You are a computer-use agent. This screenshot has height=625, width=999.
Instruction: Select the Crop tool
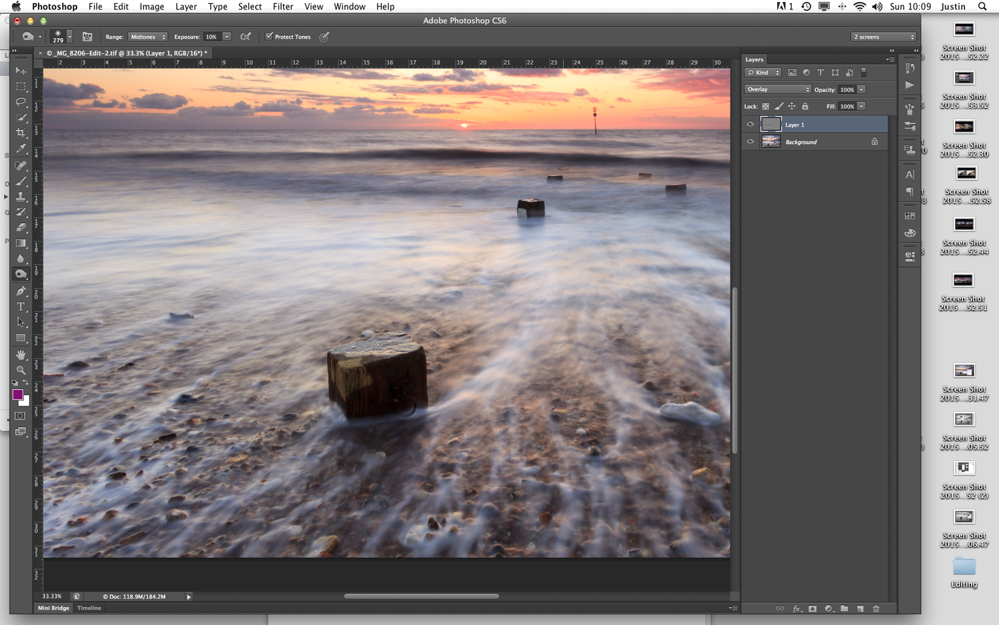(21, 132)
